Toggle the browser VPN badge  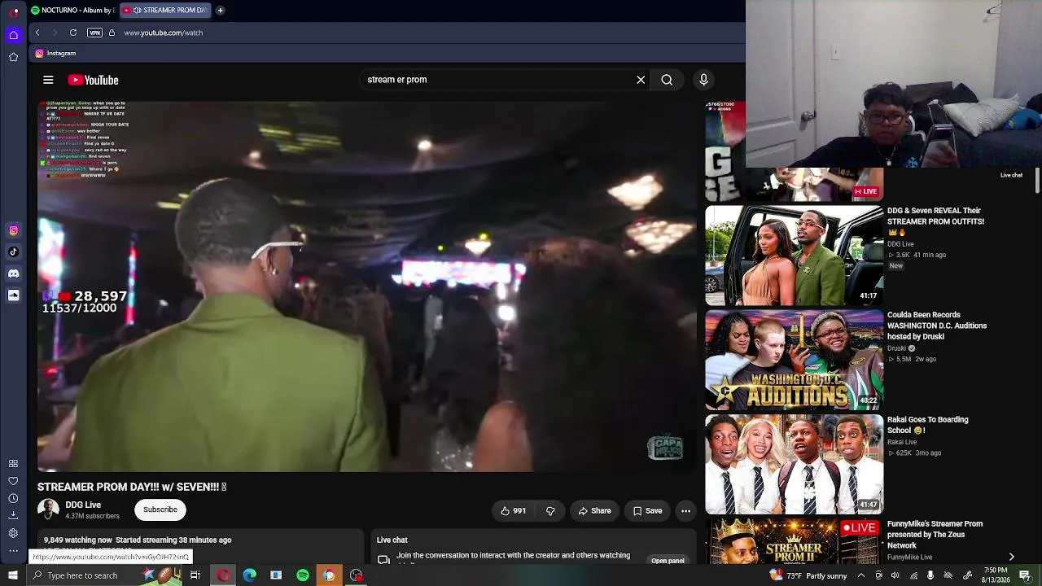(x=94, y=33)
